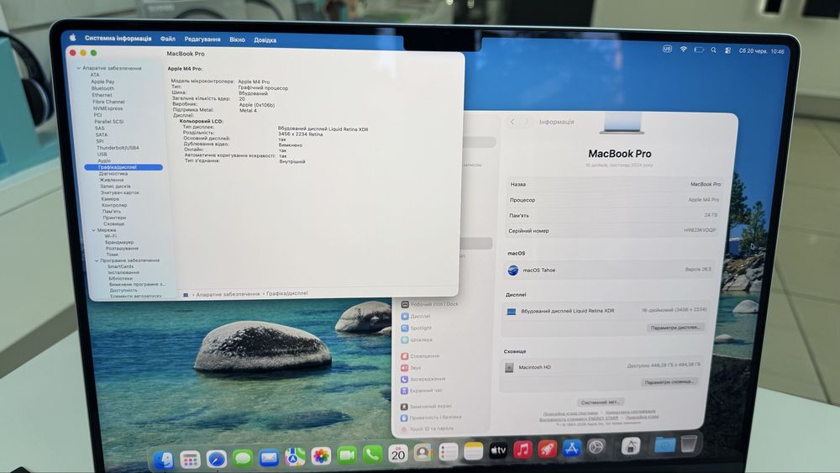This screenshot has width=840, height=473.
Task: Open Wi-Fi status in the menu bar
Action: (684, 50)
